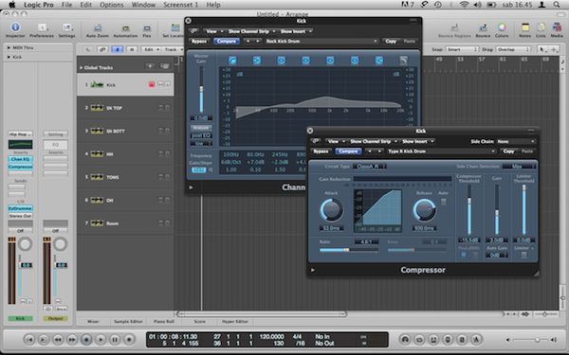569x355 pixels.
Task: Click the Stop transport button
Action: coord(86,340)
